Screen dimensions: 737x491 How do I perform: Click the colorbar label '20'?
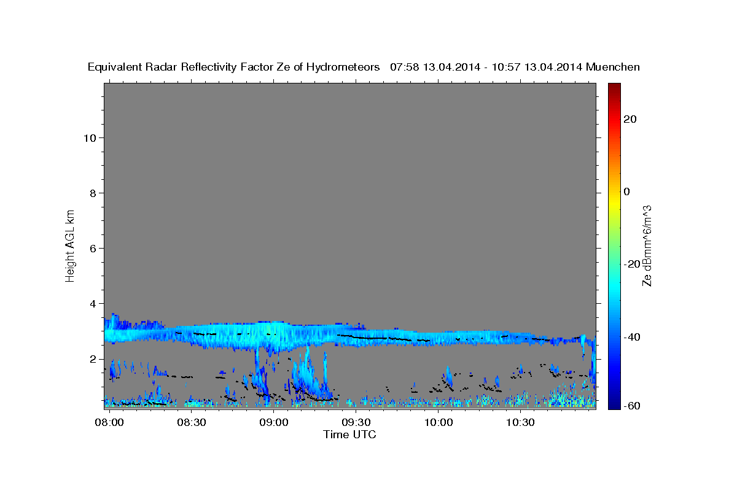click(630, 119)
